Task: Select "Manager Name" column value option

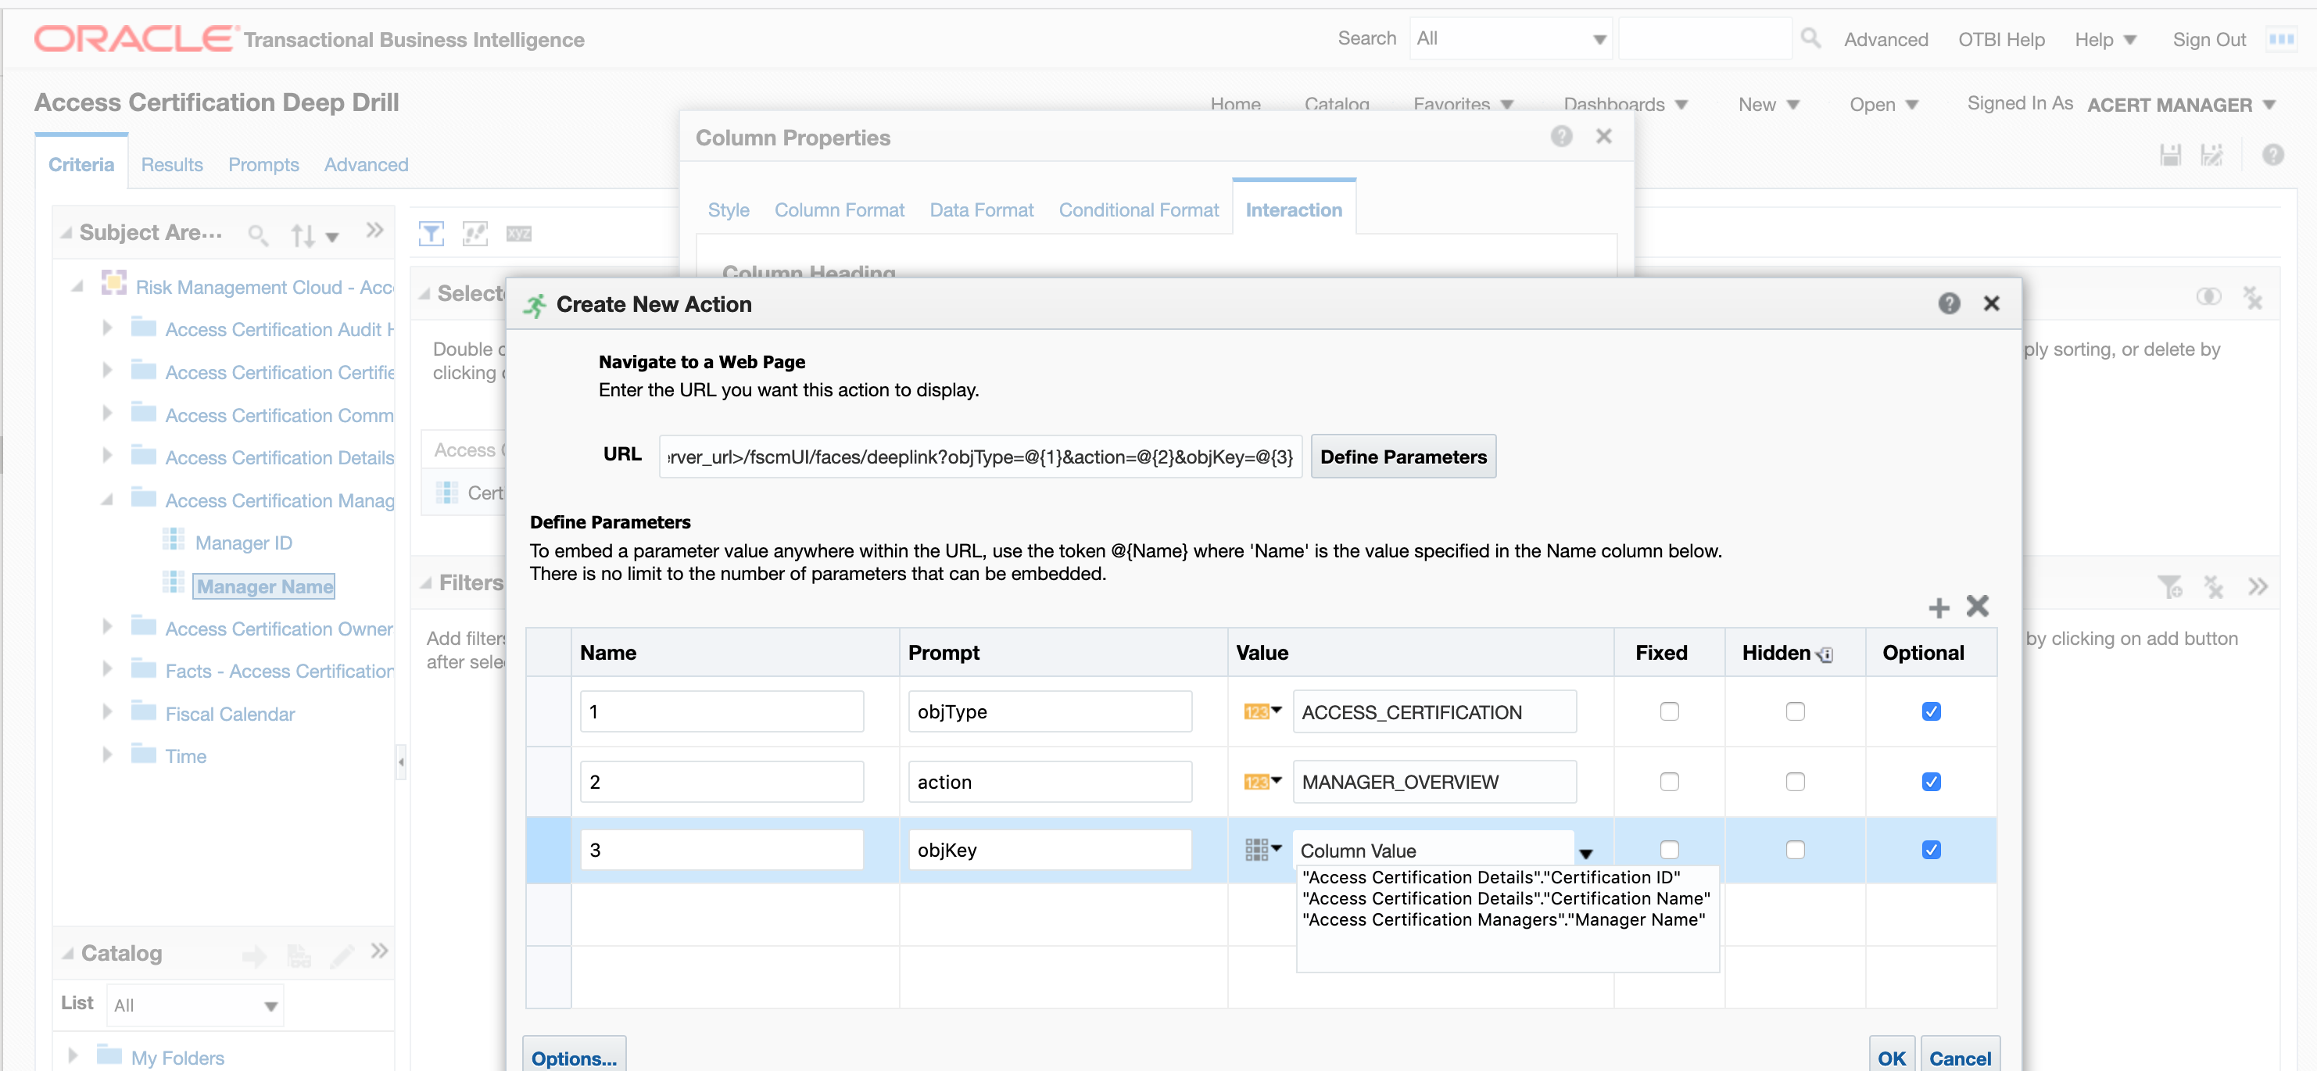Action: (1504, 919)
